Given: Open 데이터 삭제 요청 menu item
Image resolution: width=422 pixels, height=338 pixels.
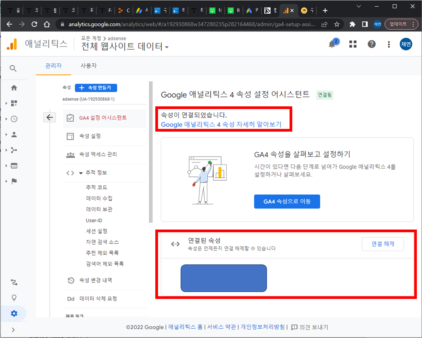Looking at the screenshot, I should click(105, 299).
